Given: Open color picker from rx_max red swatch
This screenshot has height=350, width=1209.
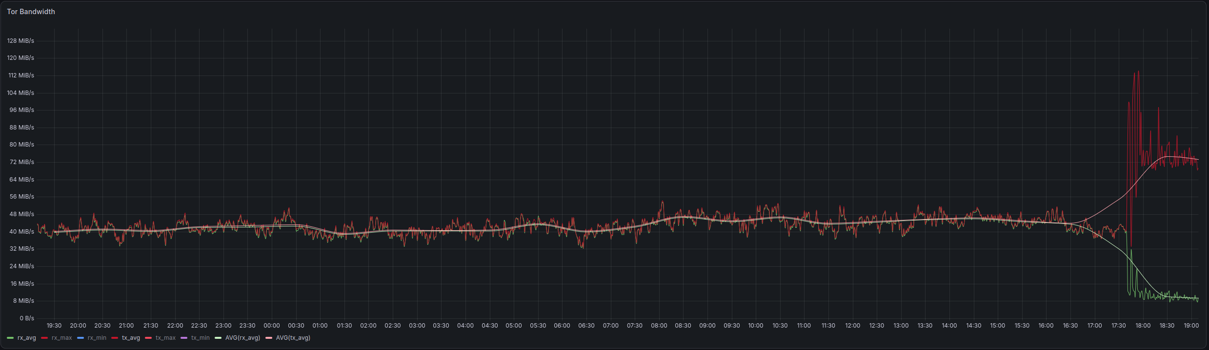Looking at the screenshot, I should 44,338.
